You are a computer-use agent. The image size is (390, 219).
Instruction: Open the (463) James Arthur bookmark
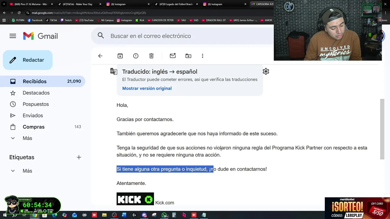tap(243, 20)
